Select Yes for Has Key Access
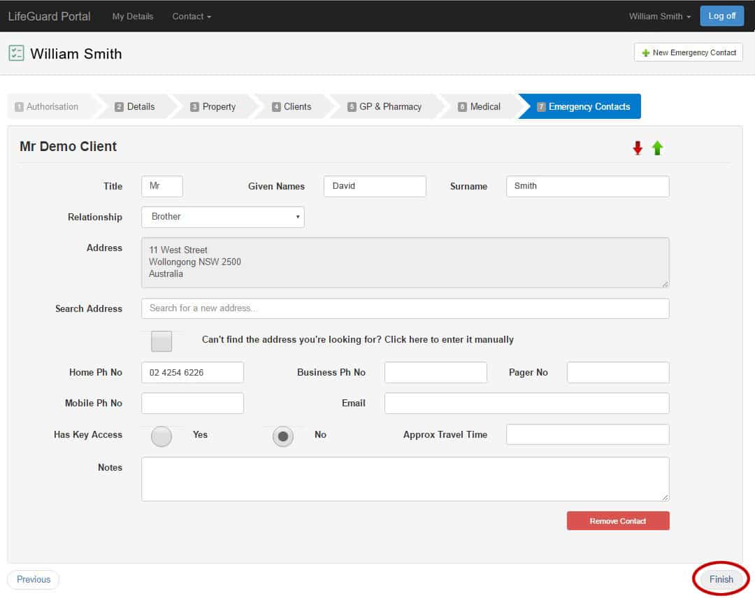The width and height of the screenshot is (755, 598). coord(161,436)
